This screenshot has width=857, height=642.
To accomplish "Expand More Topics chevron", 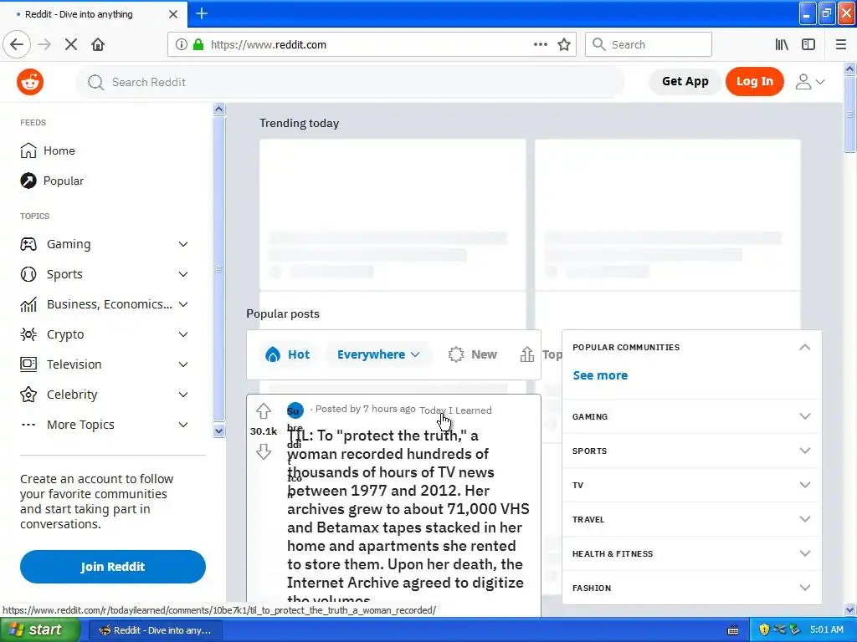I will click(x=183, y=425).
